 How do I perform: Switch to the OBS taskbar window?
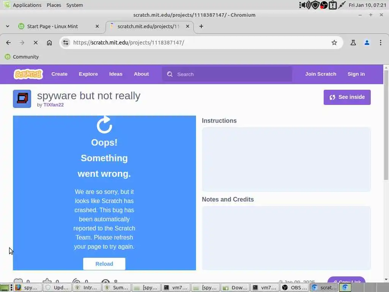(x=294, y=287)
